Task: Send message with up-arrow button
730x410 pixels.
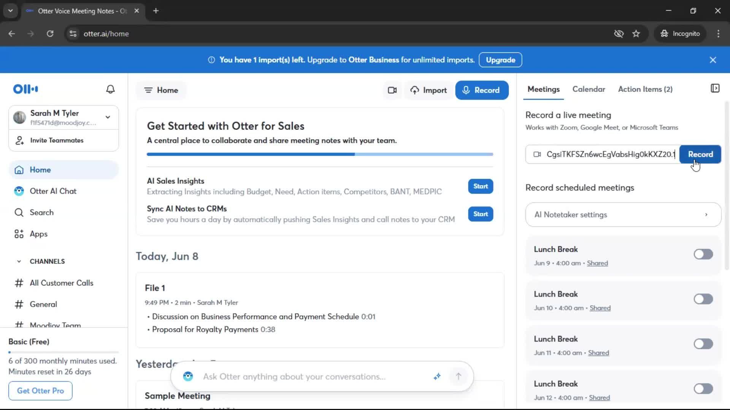Action: pyautogui.click(x=458, y=377)
